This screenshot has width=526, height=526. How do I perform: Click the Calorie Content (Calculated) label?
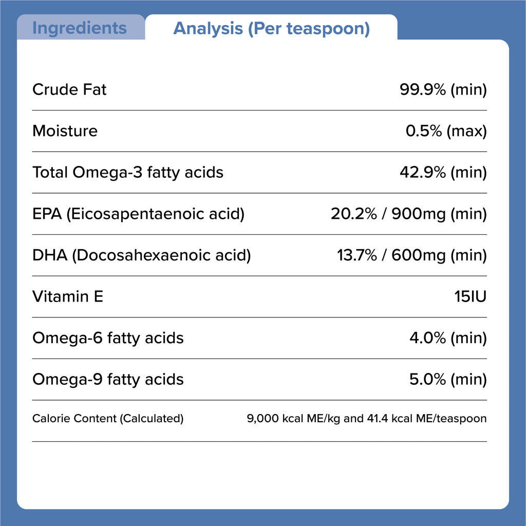108,418
